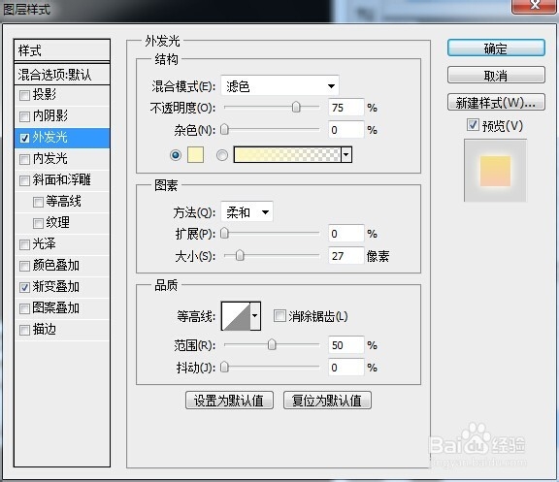Open the 混合模式 dropdown showing 滤色
This screenshot has height=482, width=559.
279,86
